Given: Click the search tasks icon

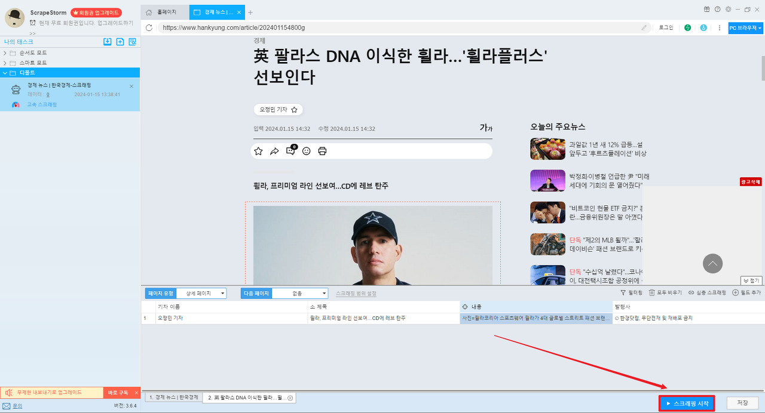Looking at the screenshot, I should (133, 42).
